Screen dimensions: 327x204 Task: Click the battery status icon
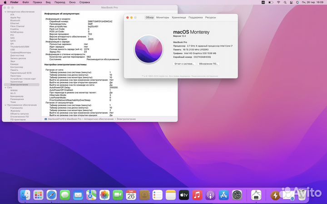(271, 2)
